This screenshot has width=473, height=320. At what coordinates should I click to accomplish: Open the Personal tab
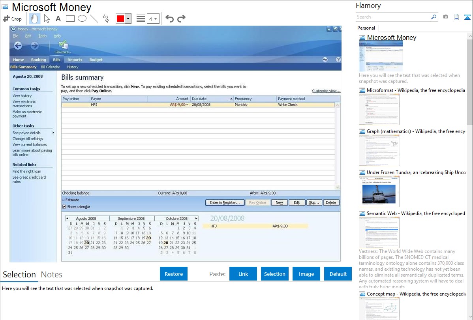coord(366,28)
